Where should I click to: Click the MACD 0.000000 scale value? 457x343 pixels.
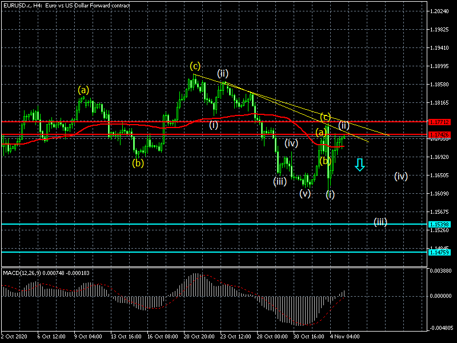tap(440, 296)
